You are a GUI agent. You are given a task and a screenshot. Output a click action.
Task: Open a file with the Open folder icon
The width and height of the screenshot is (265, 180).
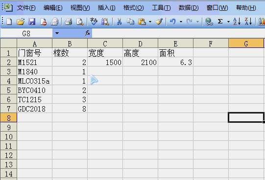point(21,22)
